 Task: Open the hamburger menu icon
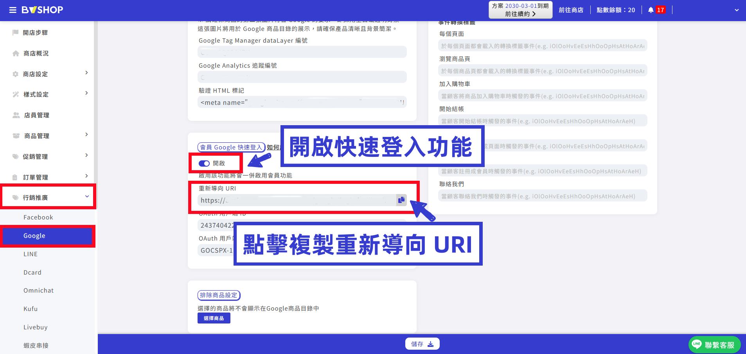[13, 10]
